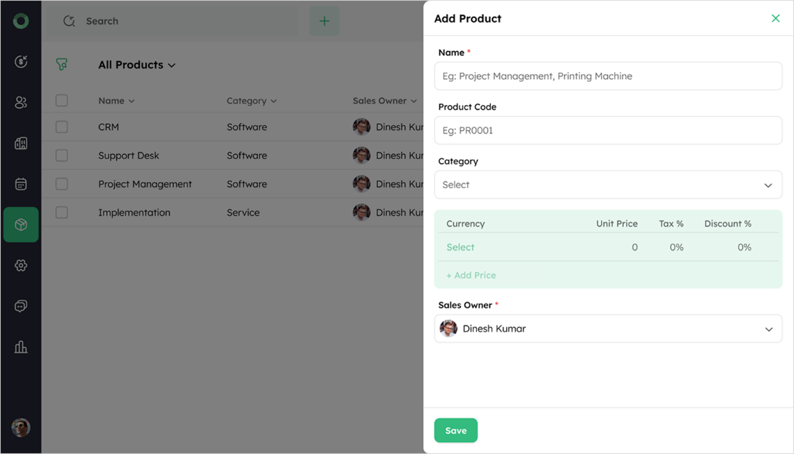Click the + Add Price link
Viewport: 794px width, 454px height.
(x=471, y=276)
